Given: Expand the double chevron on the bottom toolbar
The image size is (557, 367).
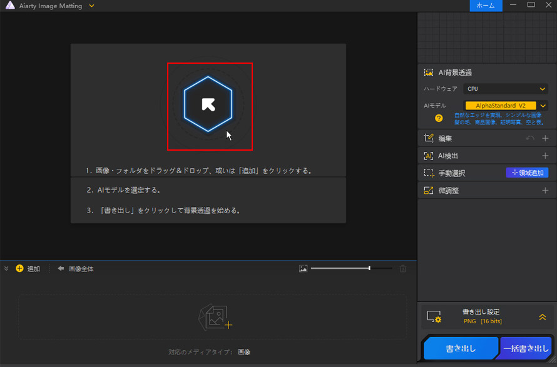Looking at the screenshot, I should [x=6, y=268].
